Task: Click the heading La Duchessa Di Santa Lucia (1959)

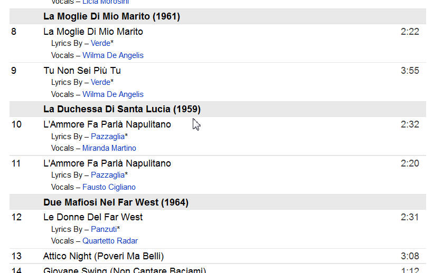Action: (x=122, y=109)
